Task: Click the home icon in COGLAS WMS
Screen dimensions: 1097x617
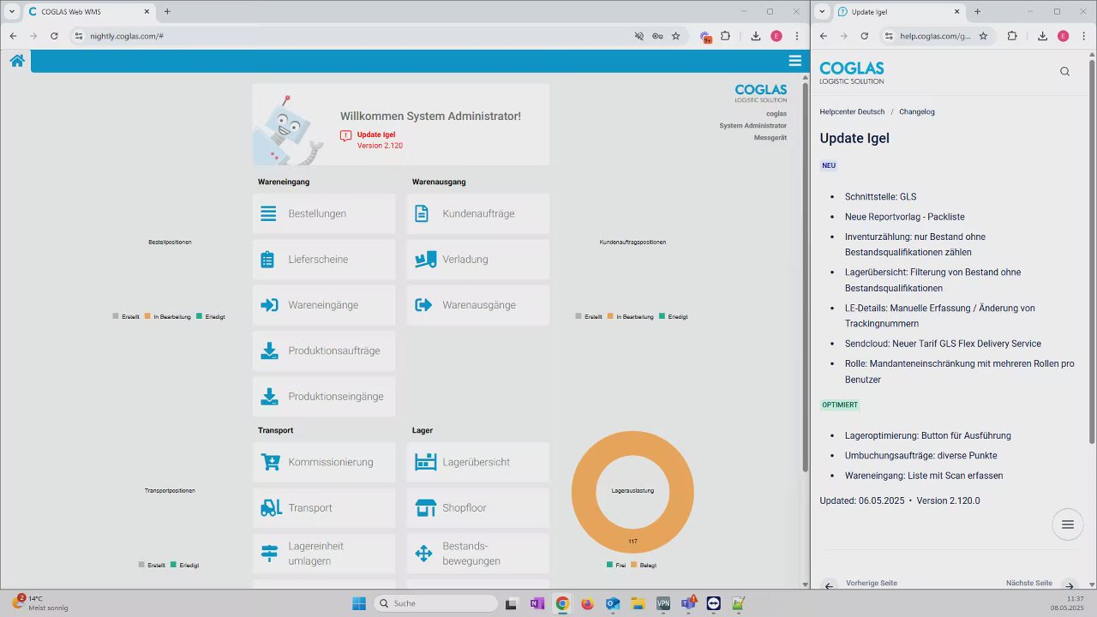Action: click(x=17, y=61)
